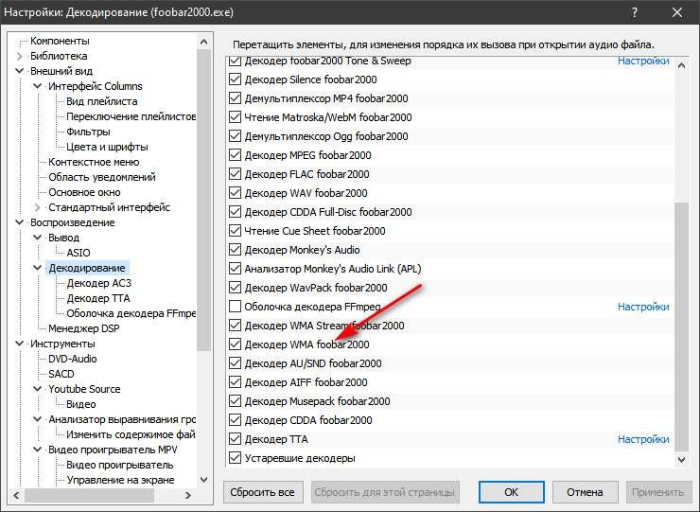This screenshot has width=700, height=512.
Task: Enable Оболочка декодера FFmpeg checkbox
Action: pos(236,307)
